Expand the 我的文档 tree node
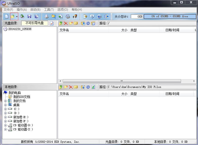 point(5,101)
